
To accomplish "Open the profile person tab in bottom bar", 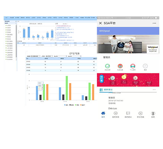I will click(x=153, y=114).
